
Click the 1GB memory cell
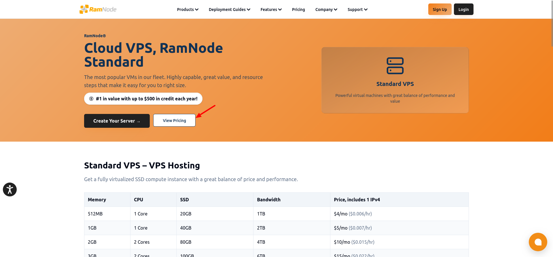107,228
